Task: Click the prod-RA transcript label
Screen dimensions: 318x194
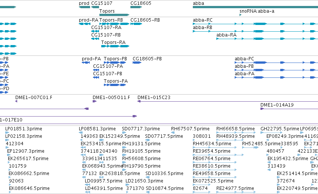Action: click(89, 20)
